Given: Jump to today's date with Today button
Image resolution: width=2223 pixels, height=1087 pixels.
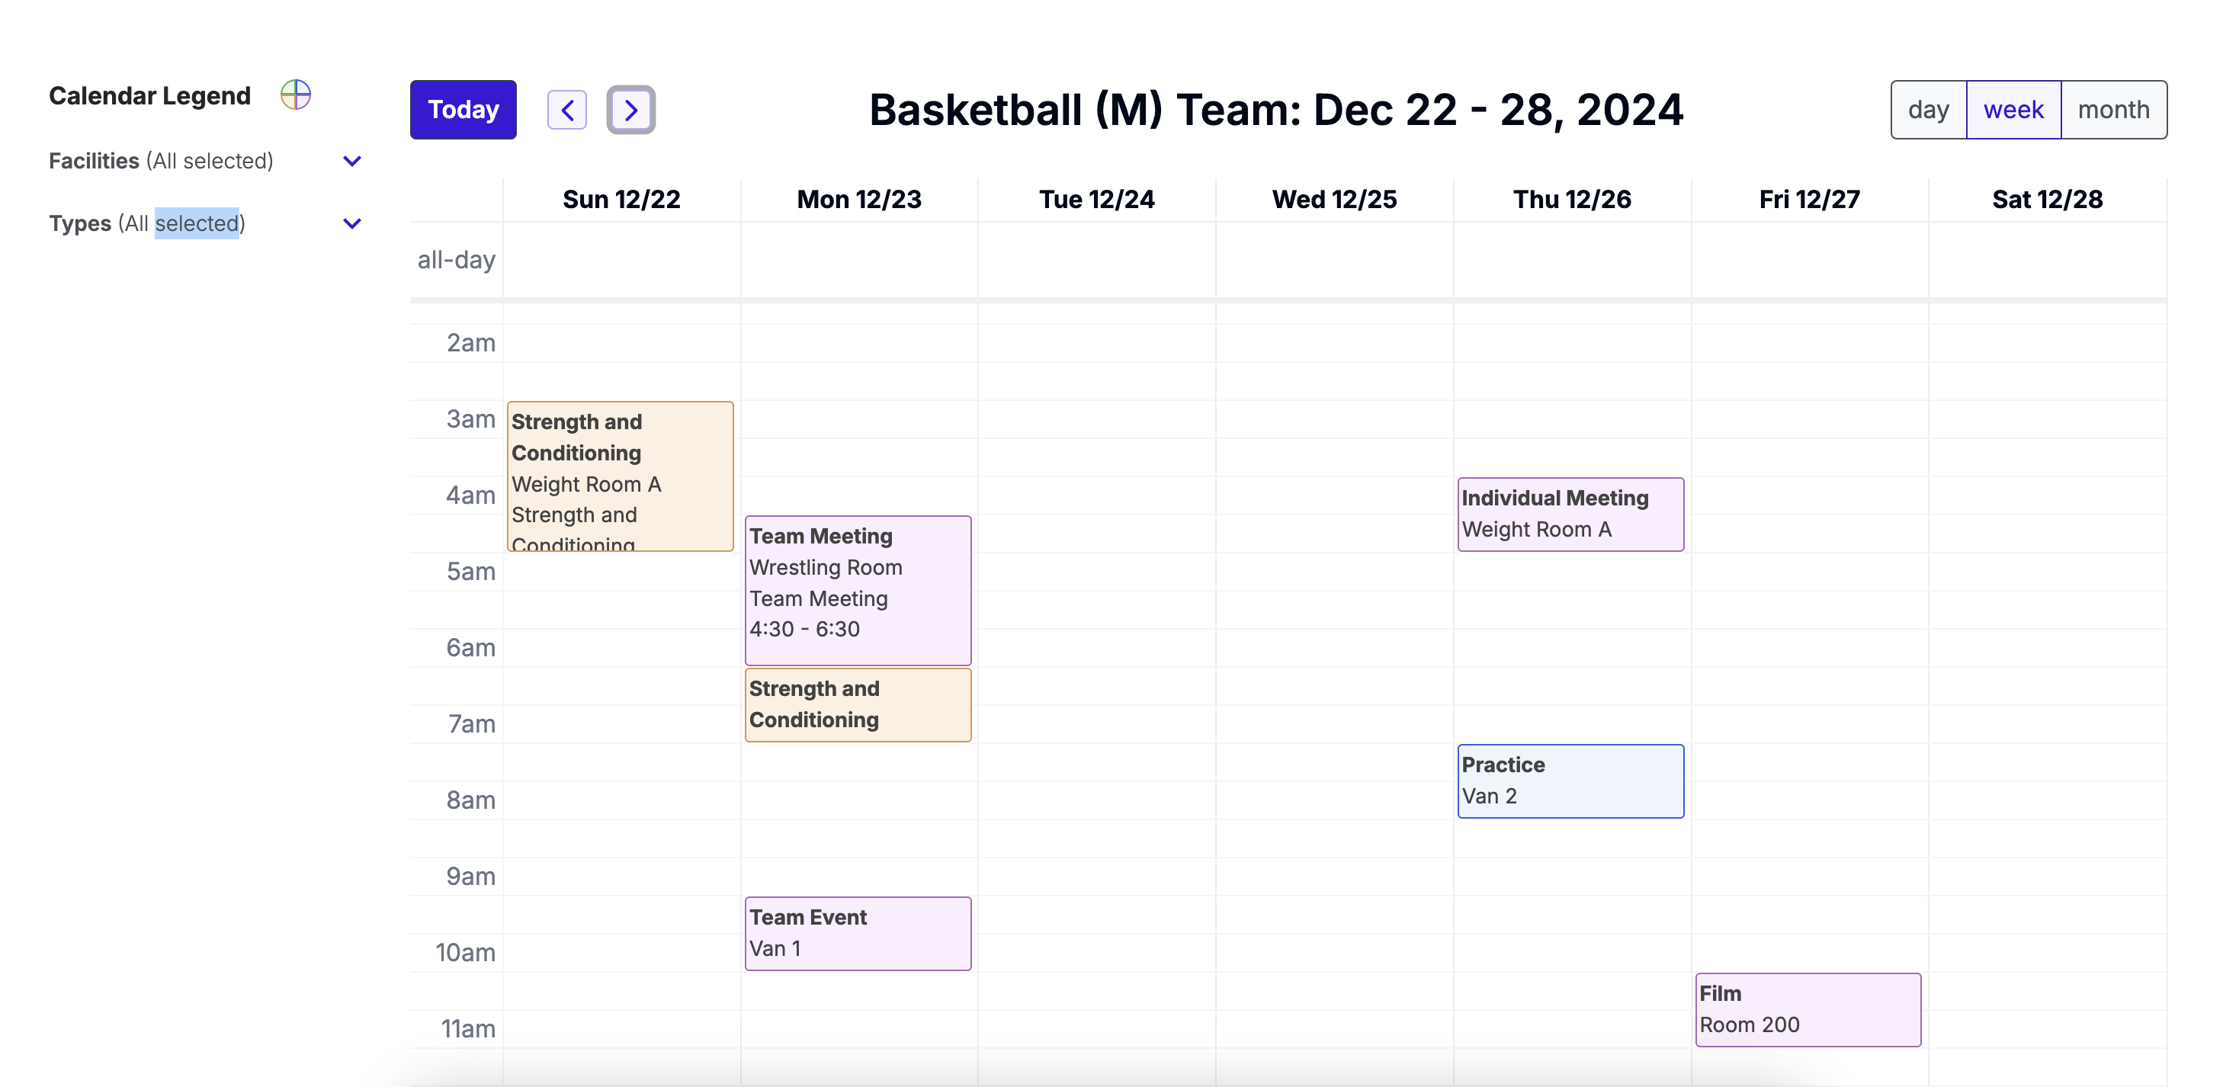Looking at the screenshot, I should 464,110.
